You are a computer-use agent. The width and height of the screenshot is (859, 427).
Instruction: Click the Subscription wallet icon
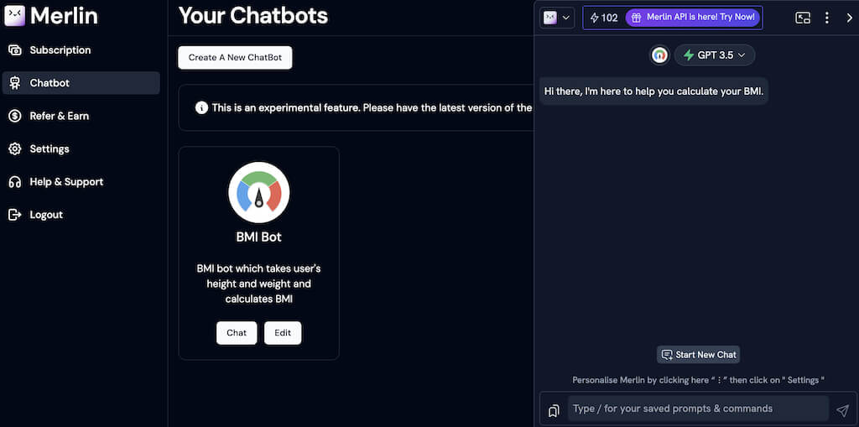(15, 50)
